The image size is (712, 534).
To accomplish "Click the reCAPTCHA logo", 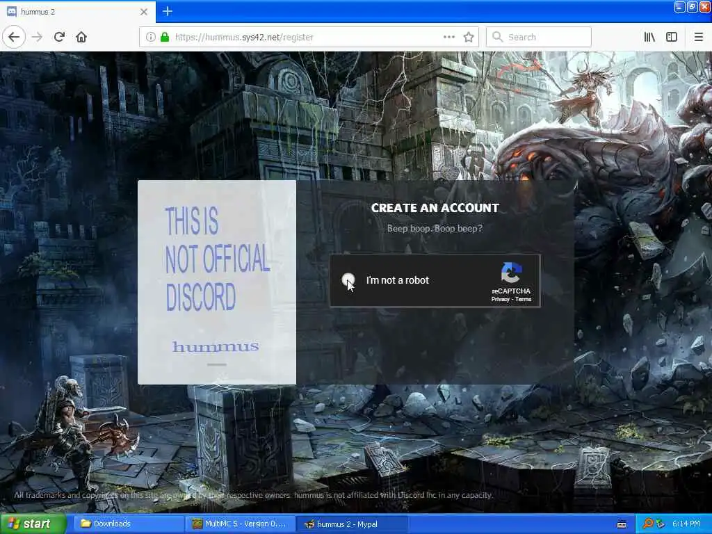I will pyautogui.click(x=511, y=272).
